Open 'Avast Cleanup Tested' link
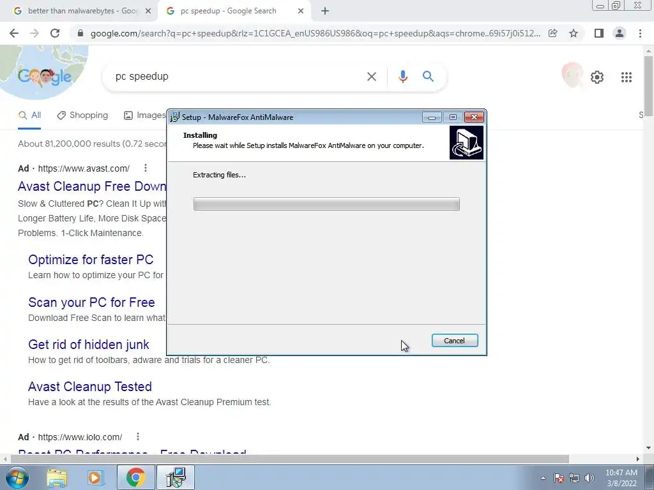Screen dimensions: 654x490 coord(90,387)
